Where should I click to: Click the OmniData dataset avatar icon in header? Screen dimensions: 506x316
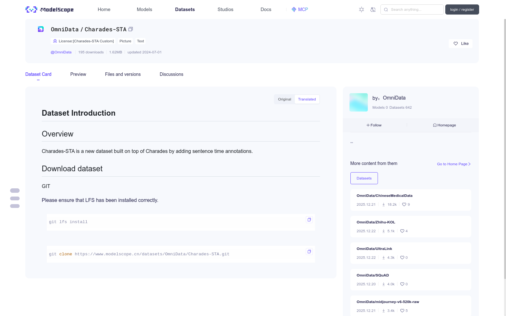click(41, 29)
